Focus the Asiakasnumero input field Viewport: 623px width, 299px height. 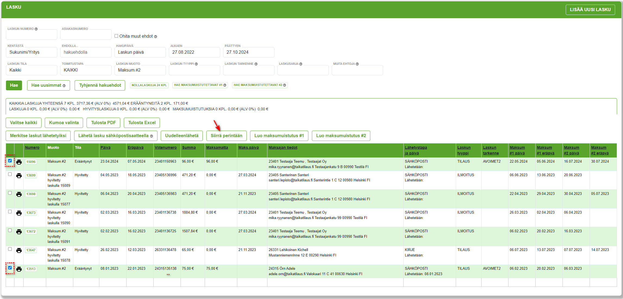(86, 34)
